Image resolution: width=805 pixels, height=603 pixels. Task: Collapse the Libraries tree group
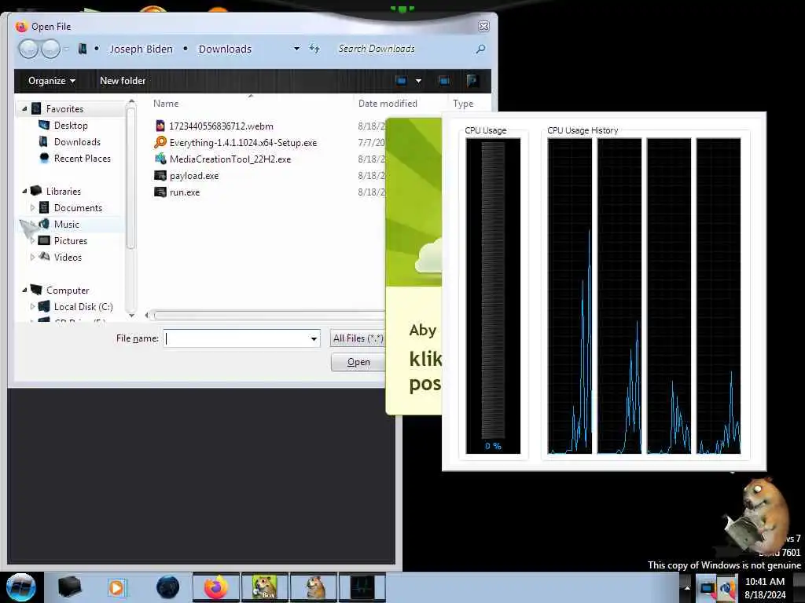tap(24, 192)
